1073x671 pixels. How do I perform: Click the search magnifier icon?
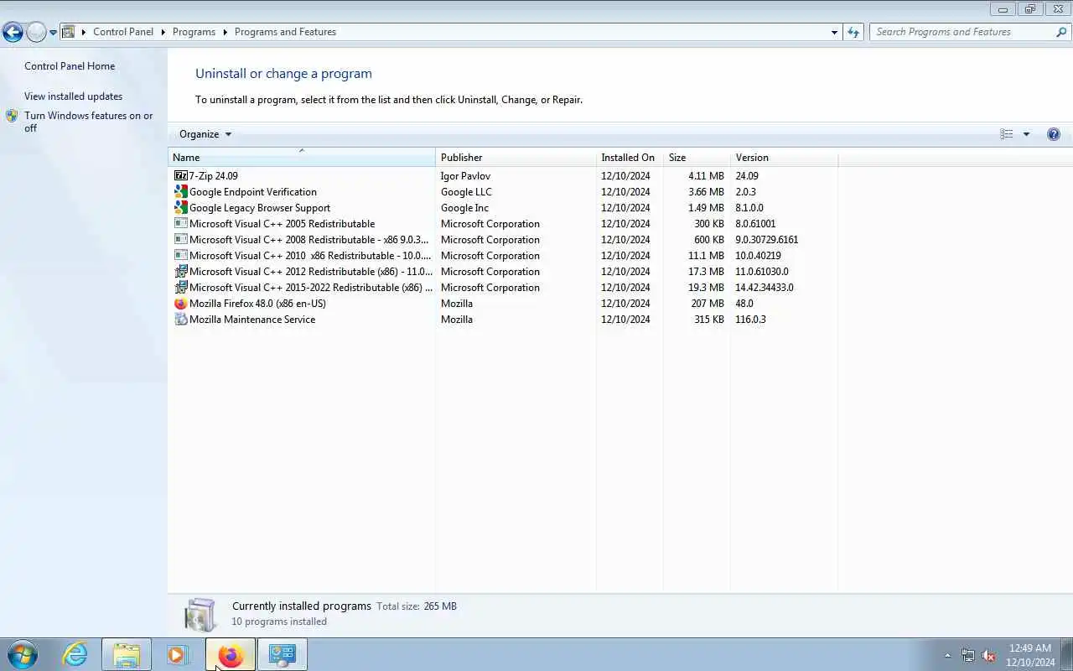1061,32
